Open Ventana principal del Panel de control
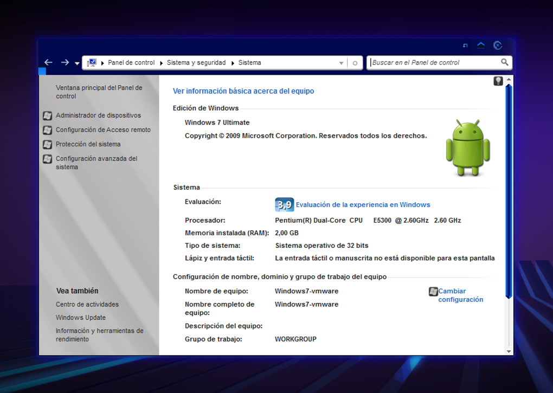The width and height of the screenshot is (553, 393). pos(99,92)
